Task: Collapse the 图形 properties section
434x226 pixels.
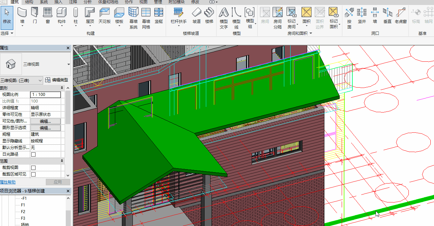Action: (x=62, y=88)
